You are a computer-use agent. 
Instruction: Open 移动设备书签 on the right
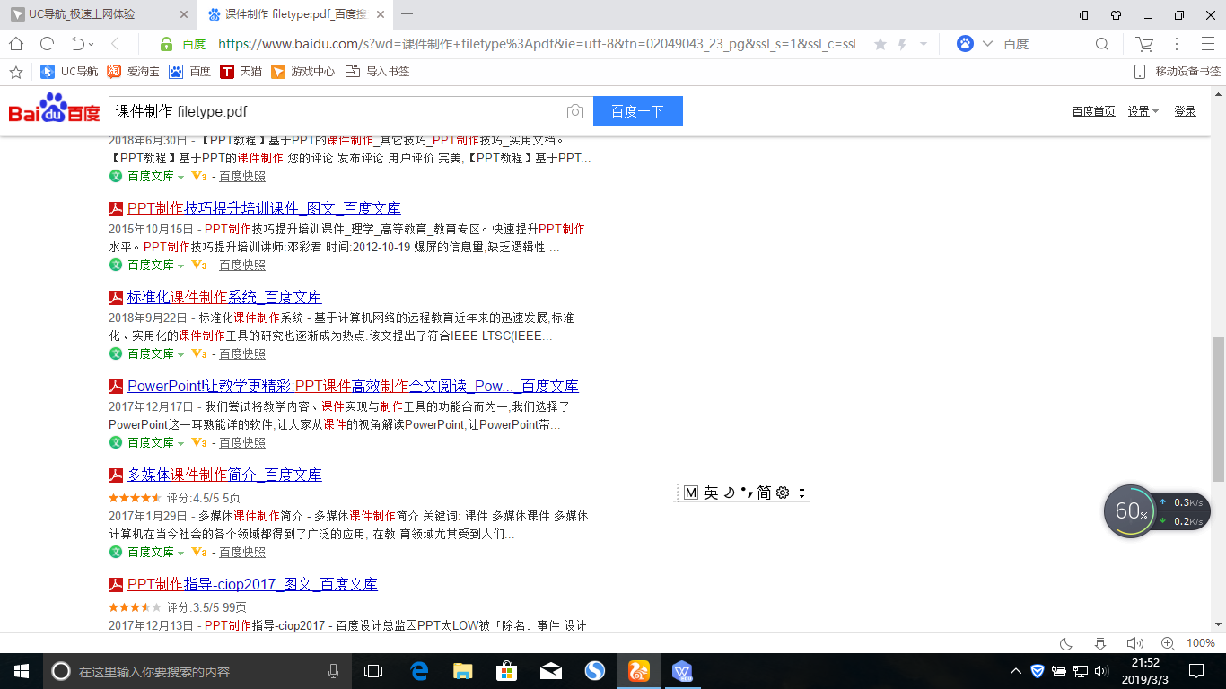tap(1177, 72)
